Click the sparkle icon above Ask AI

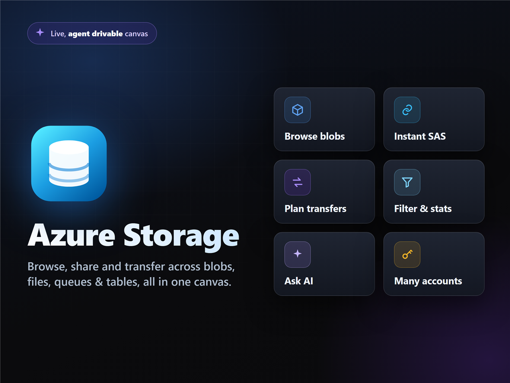click(298, 255)
